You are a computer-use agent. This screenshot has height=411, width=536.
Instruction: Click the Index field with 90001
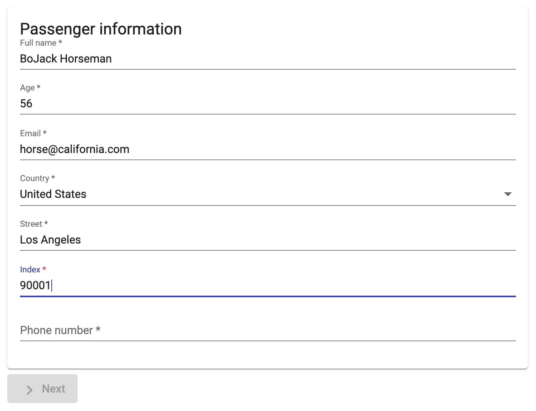click(268, 286)
